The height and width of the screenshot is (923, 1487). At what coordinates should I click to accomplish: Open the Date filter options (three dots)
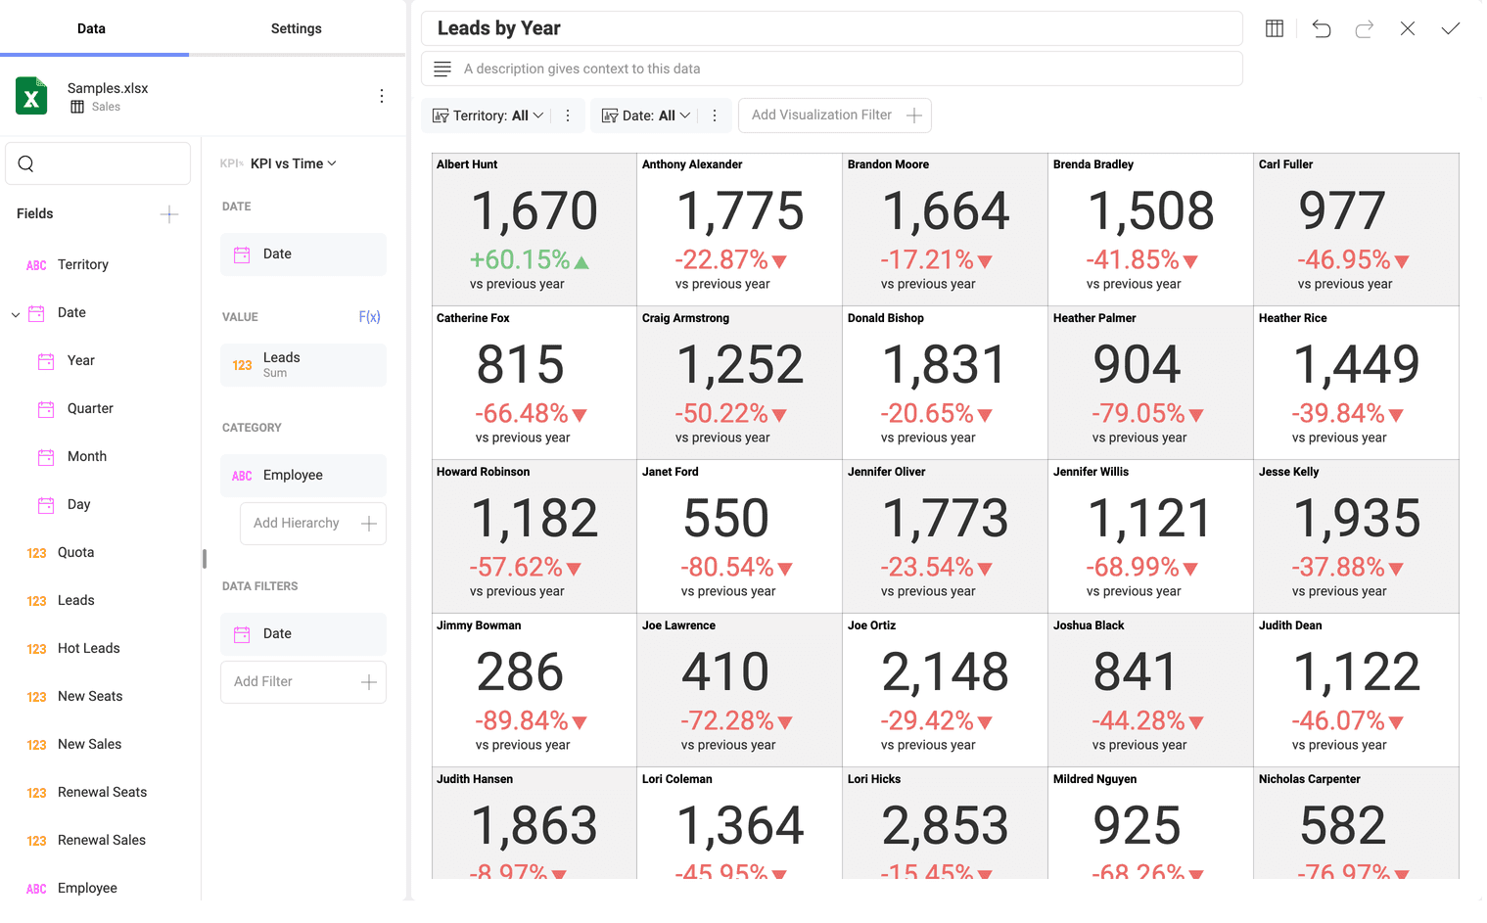click(715, 115)
